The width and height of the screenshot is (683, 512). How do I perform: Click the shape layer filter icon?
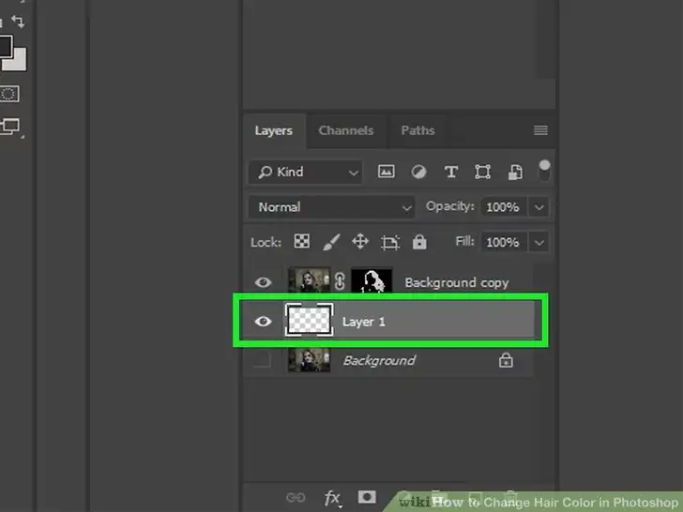tap(482, 172)
